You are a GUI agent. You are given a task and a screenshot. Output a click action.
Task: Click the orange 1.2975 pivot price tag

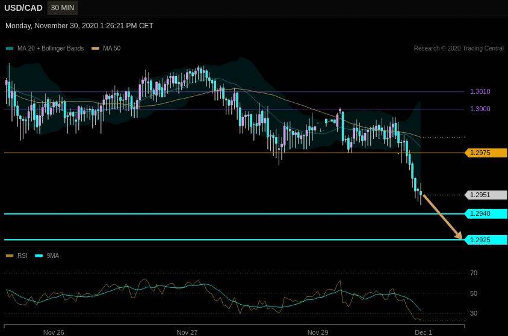point(486,153)
